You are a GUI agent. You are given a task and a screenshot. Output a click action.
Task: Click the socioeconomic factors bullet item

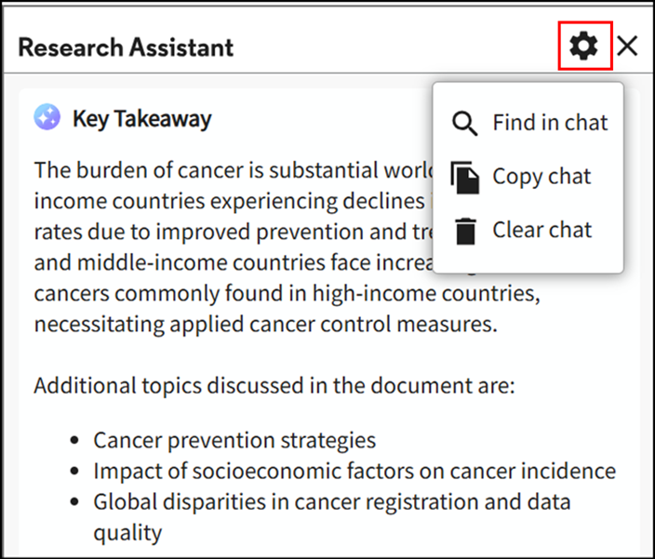coord(354,472)
